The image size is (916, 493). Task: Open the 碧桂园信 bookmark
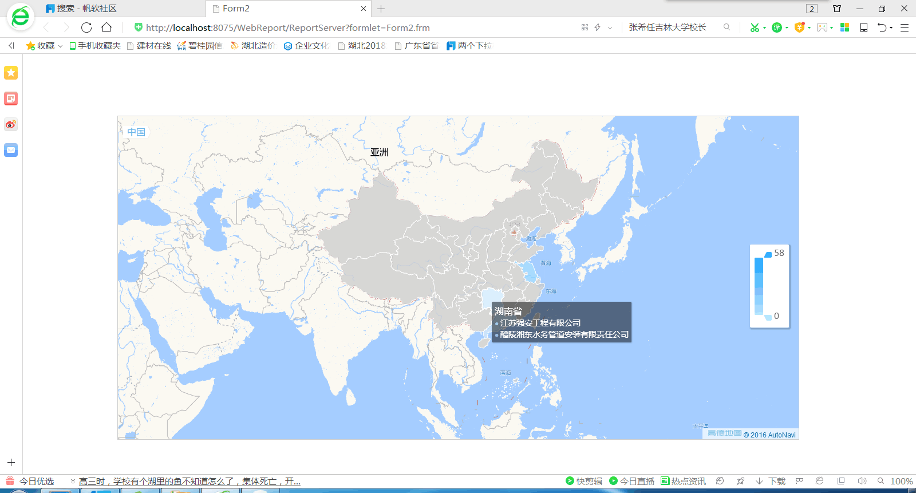200,46
